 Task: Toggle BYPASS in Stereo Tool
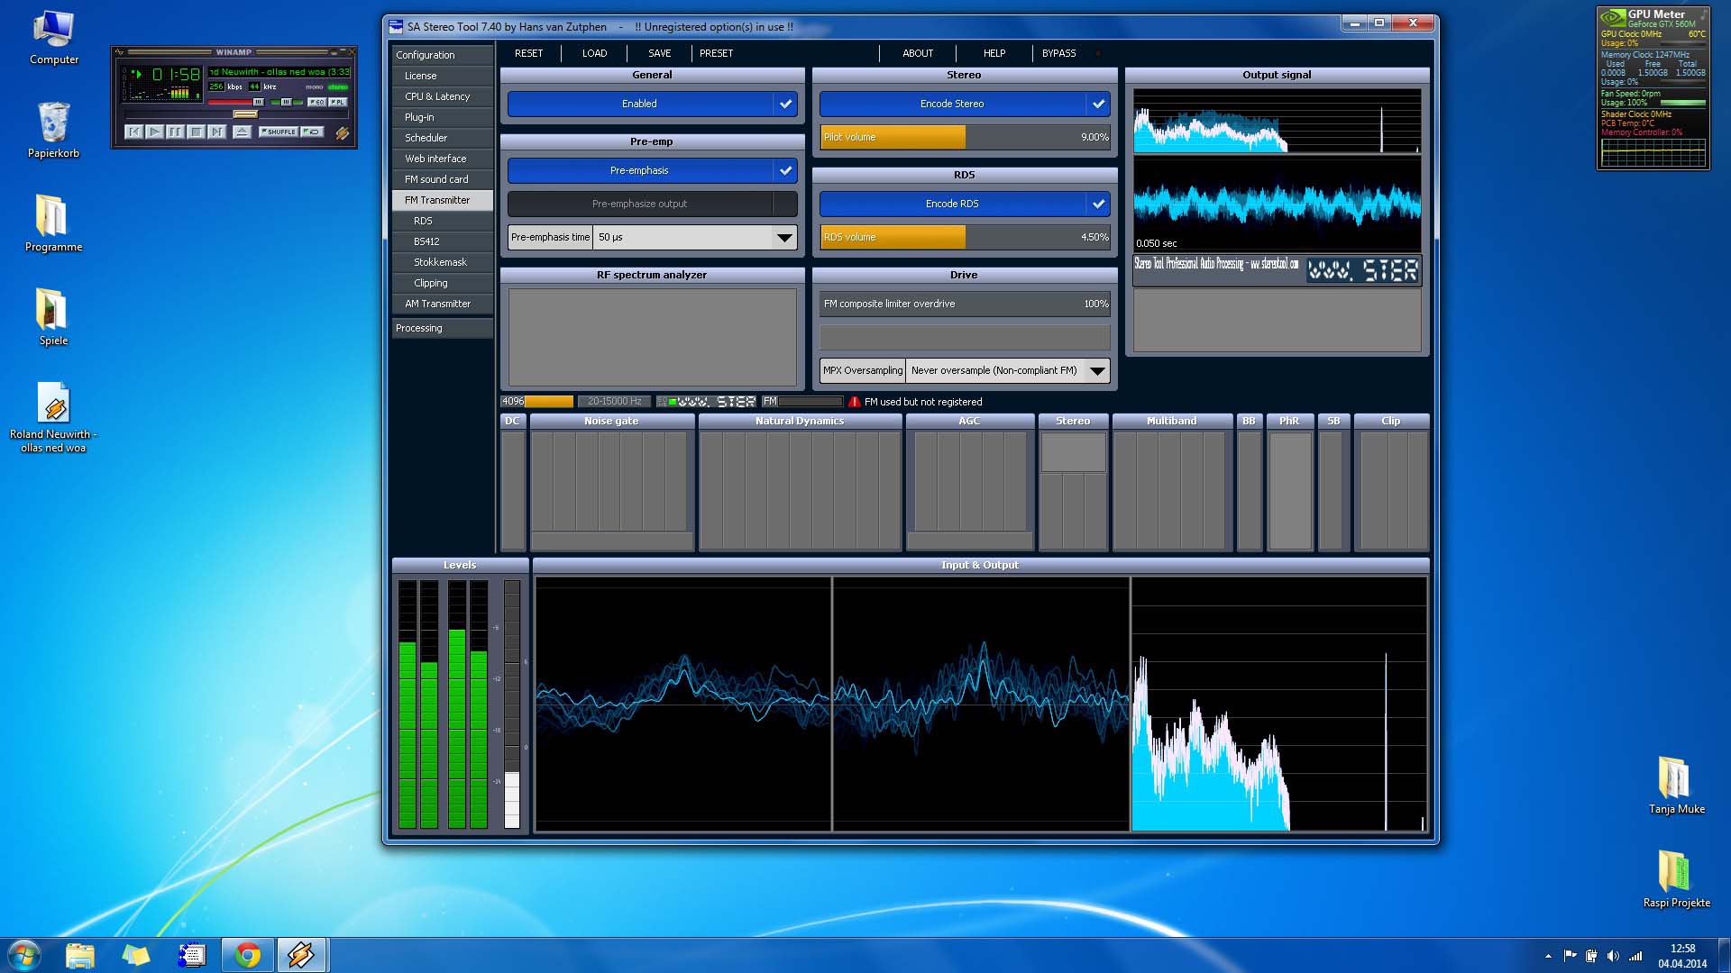[x=1059, y=53]
